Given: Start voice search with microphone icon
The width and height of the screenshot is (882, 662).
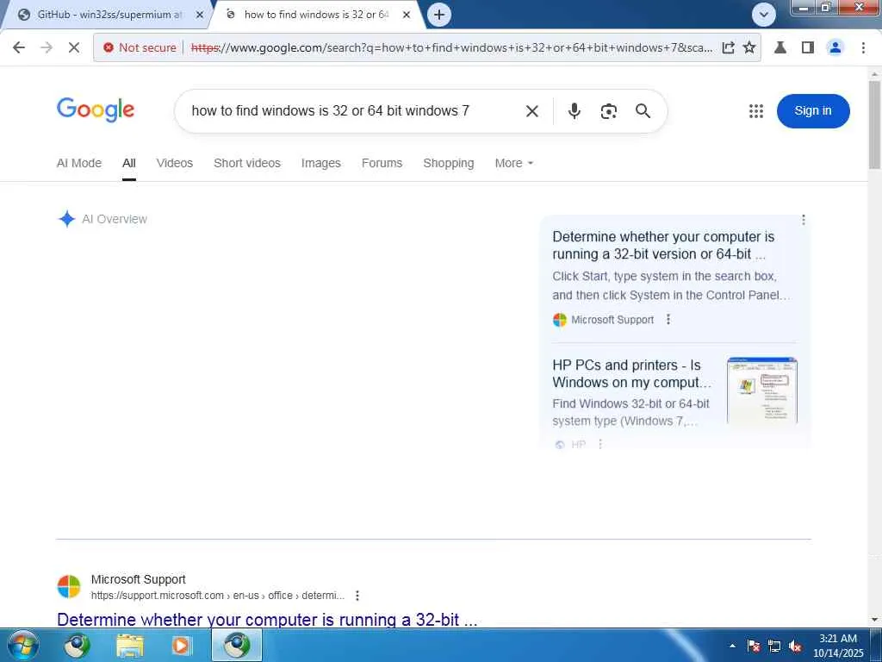Looking at the screenshot, I should [574, 111].
